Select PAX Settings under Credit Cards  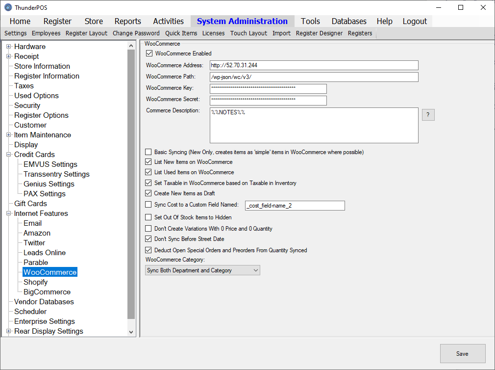tap(45, 194)
